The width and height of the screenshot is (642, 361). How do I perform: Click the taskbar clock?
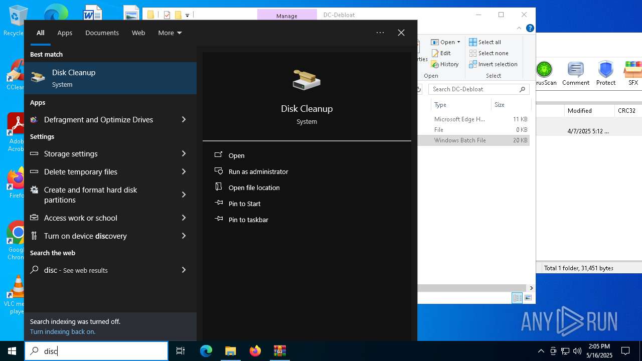coord(600,351)
